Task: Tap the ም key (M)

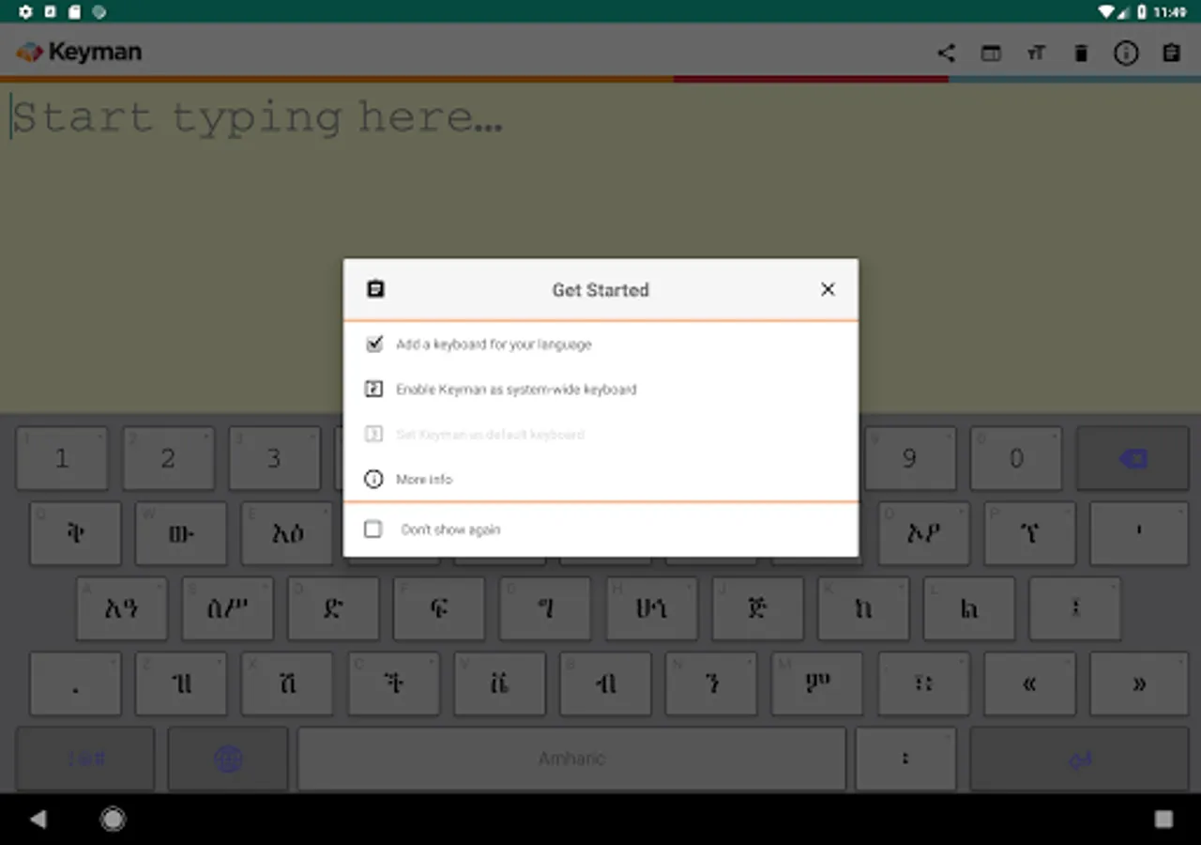Action: coord(817,684)
